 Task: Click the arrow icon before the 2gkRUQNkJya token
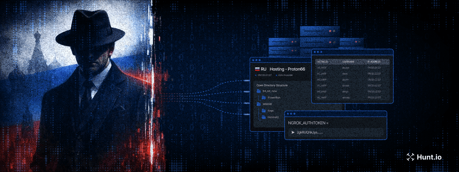293,132
